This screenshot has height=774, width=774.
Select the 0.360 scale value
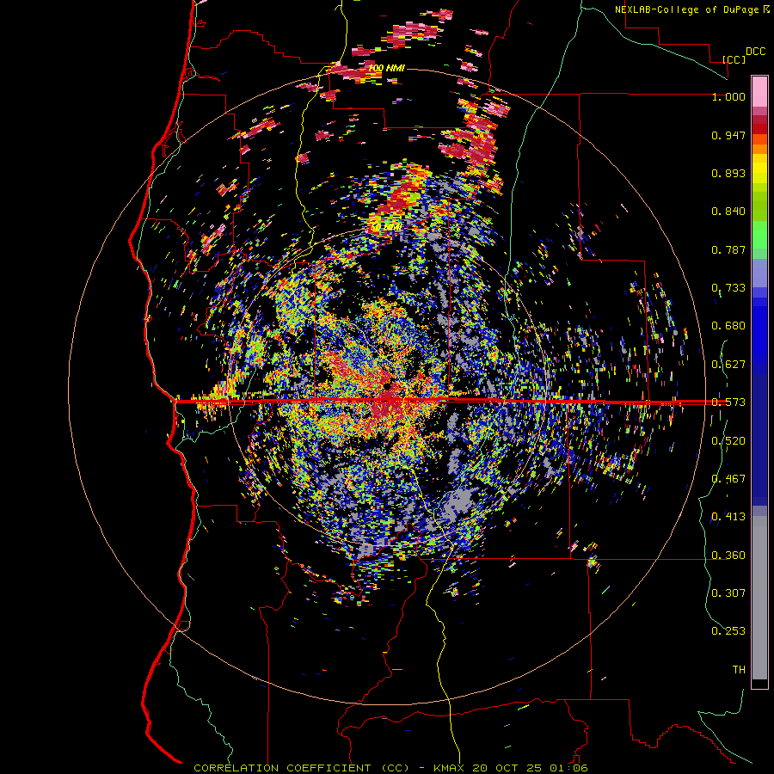(728, 556)
